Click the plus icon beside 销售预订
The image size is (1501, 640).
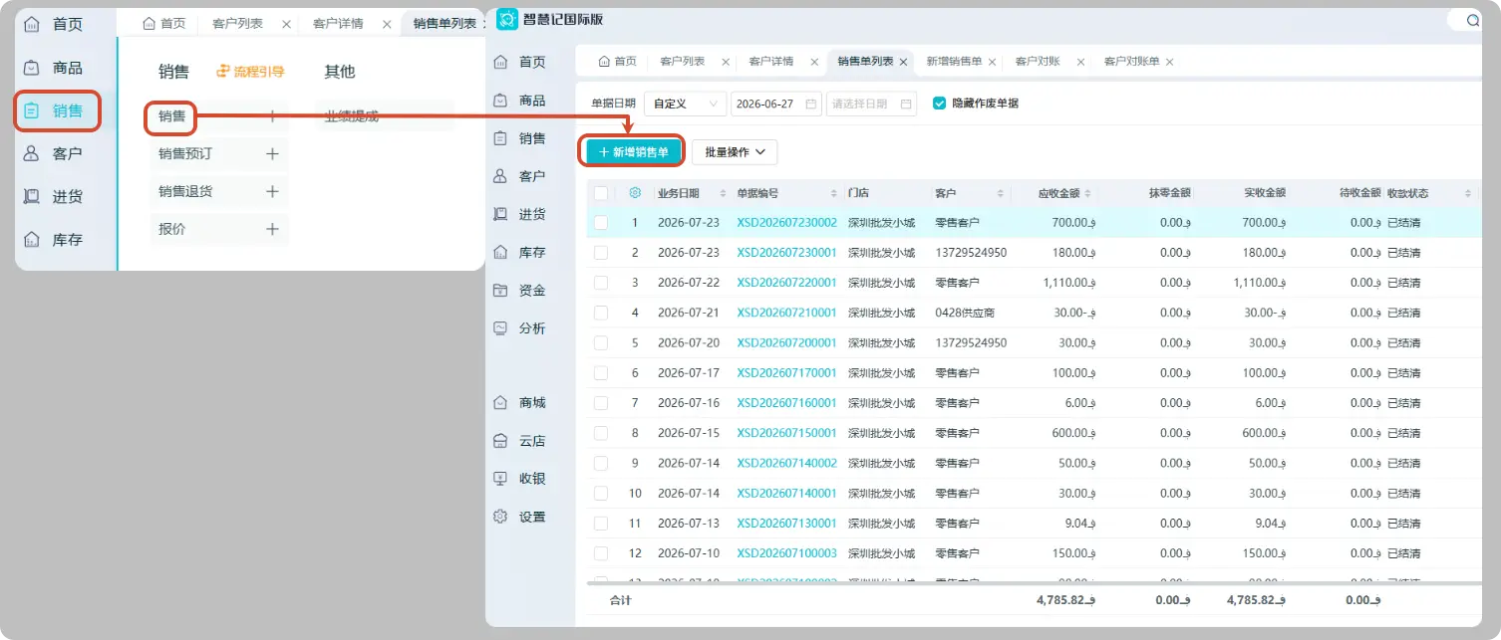pos(272,154)
